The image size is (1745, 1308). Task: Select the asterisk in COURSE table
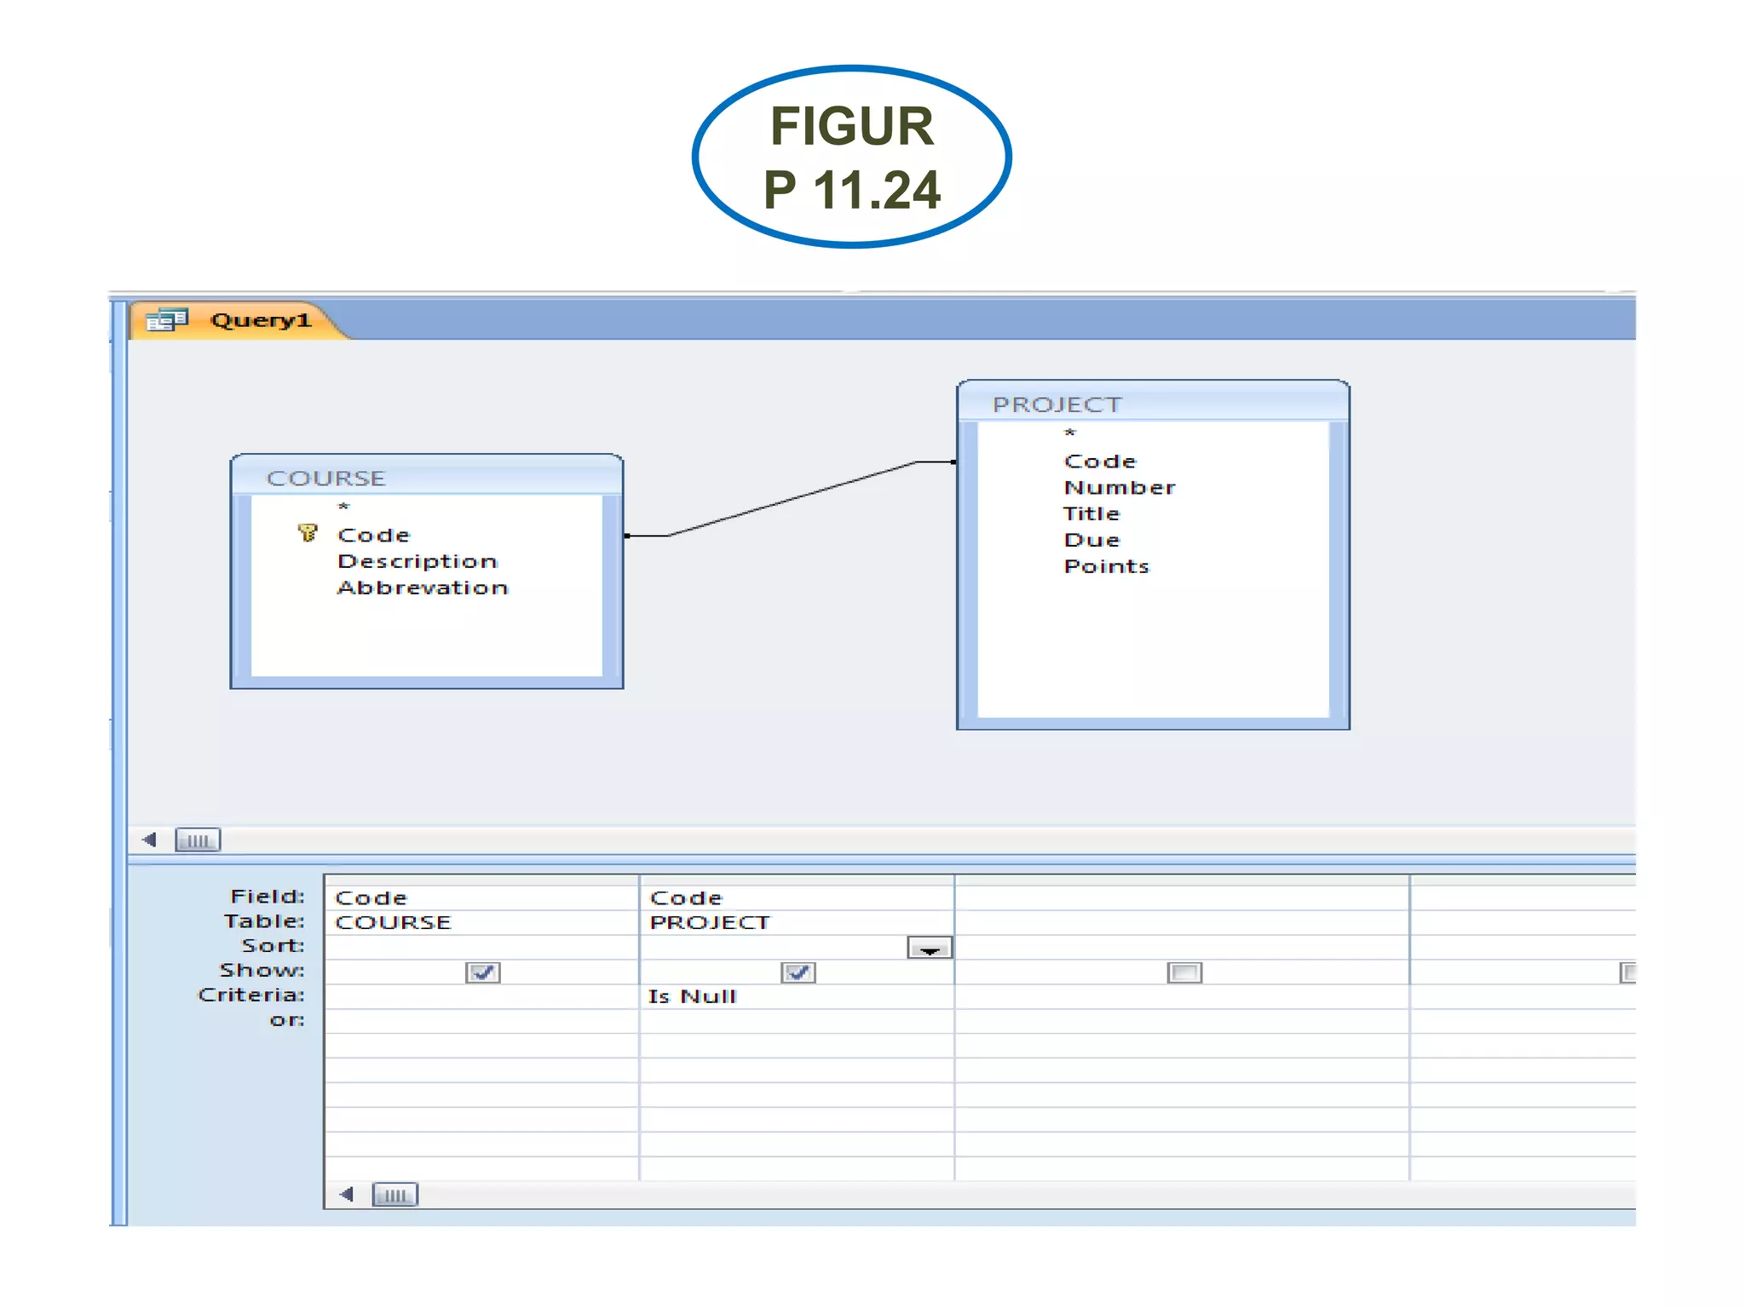[x=343, y=508]
